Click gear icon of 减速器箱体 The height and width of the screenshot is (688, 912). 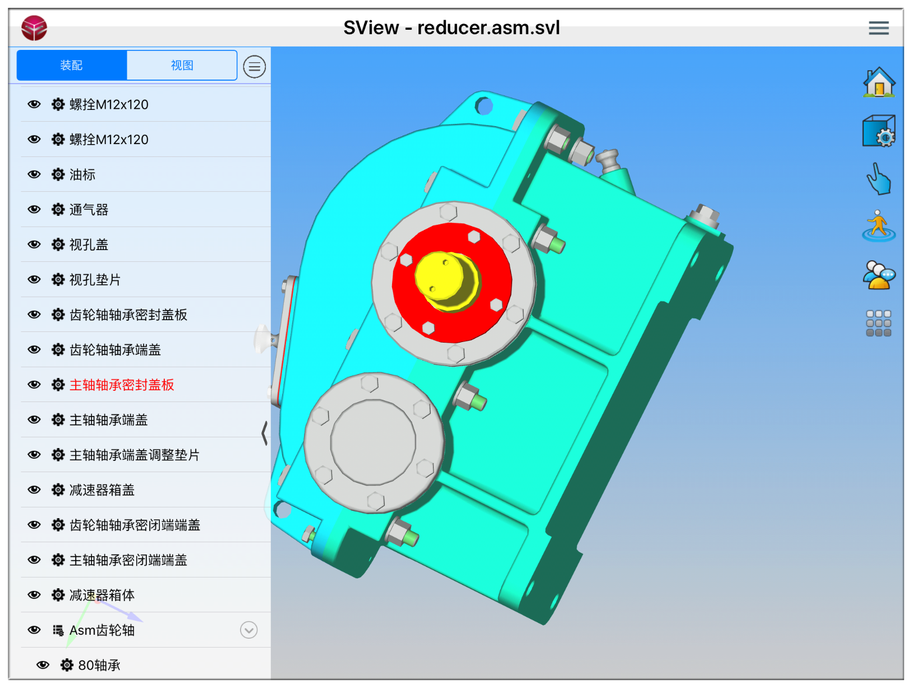coord(58,595)
